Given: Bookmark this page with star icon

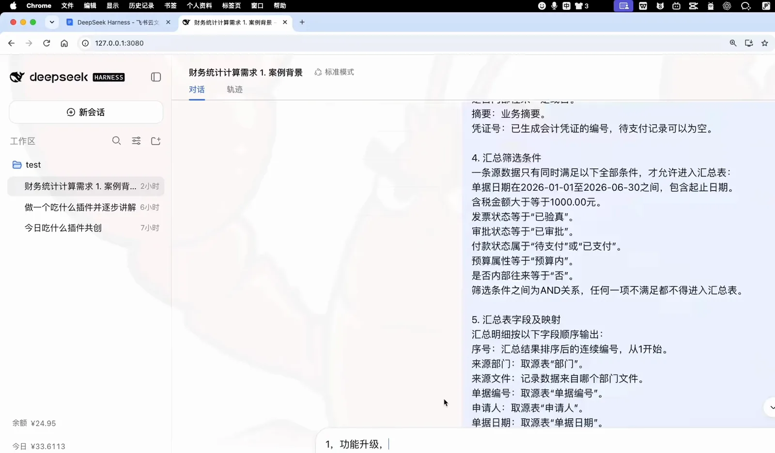Looking at the screenshot, I should click(765, 43).
